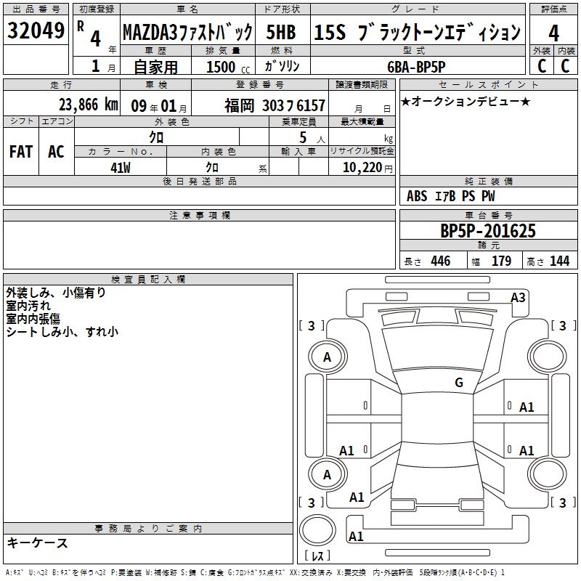Viewport: 581px width, 581px height.
Task: Select the exterior color value クロ under 外装色
Action: 156,137
